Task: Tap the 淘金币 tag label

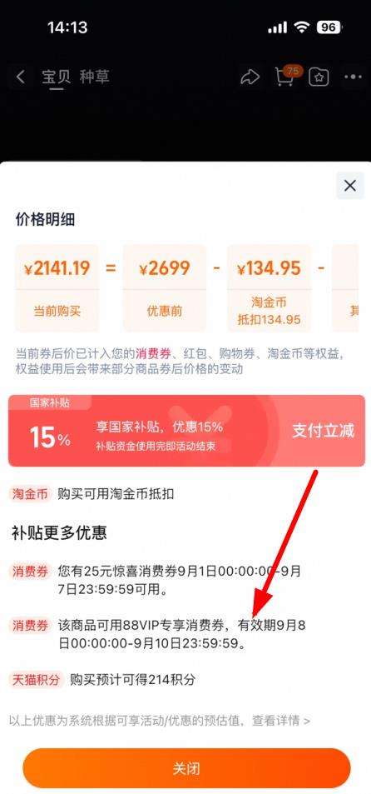Action: 30,494
